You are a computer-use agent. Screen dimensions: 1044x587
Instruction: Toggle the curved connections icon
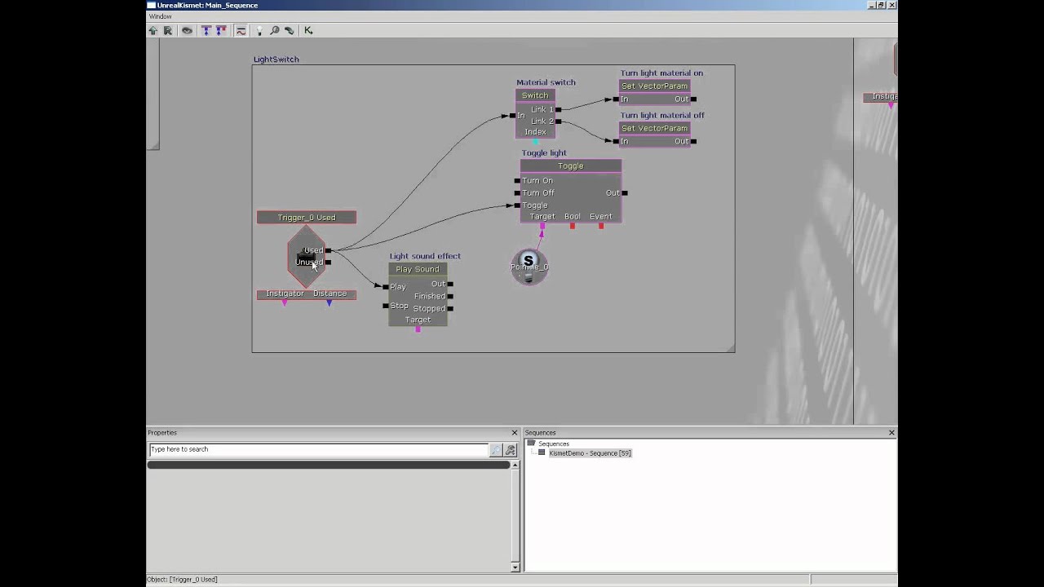(241, 30)
